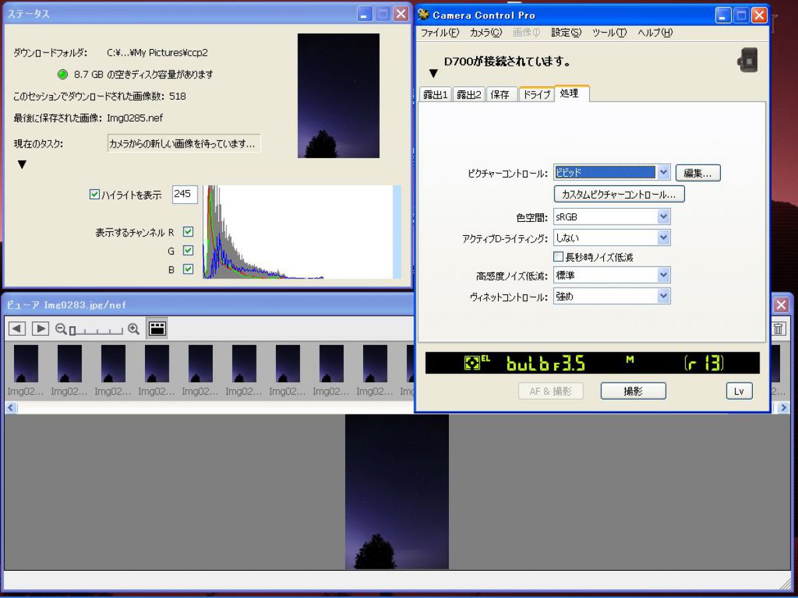Select the previous image arrow in the viewer
The width and height of the screenshot is (798, 598).
[16, 328]
